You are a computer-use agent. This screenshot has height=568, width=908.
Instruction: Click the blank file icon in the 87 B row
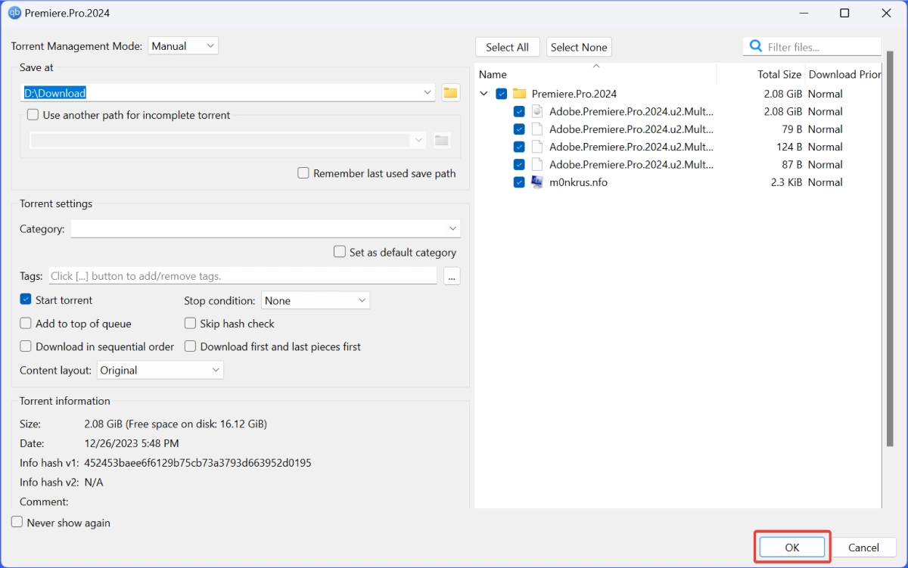[537, 164]
